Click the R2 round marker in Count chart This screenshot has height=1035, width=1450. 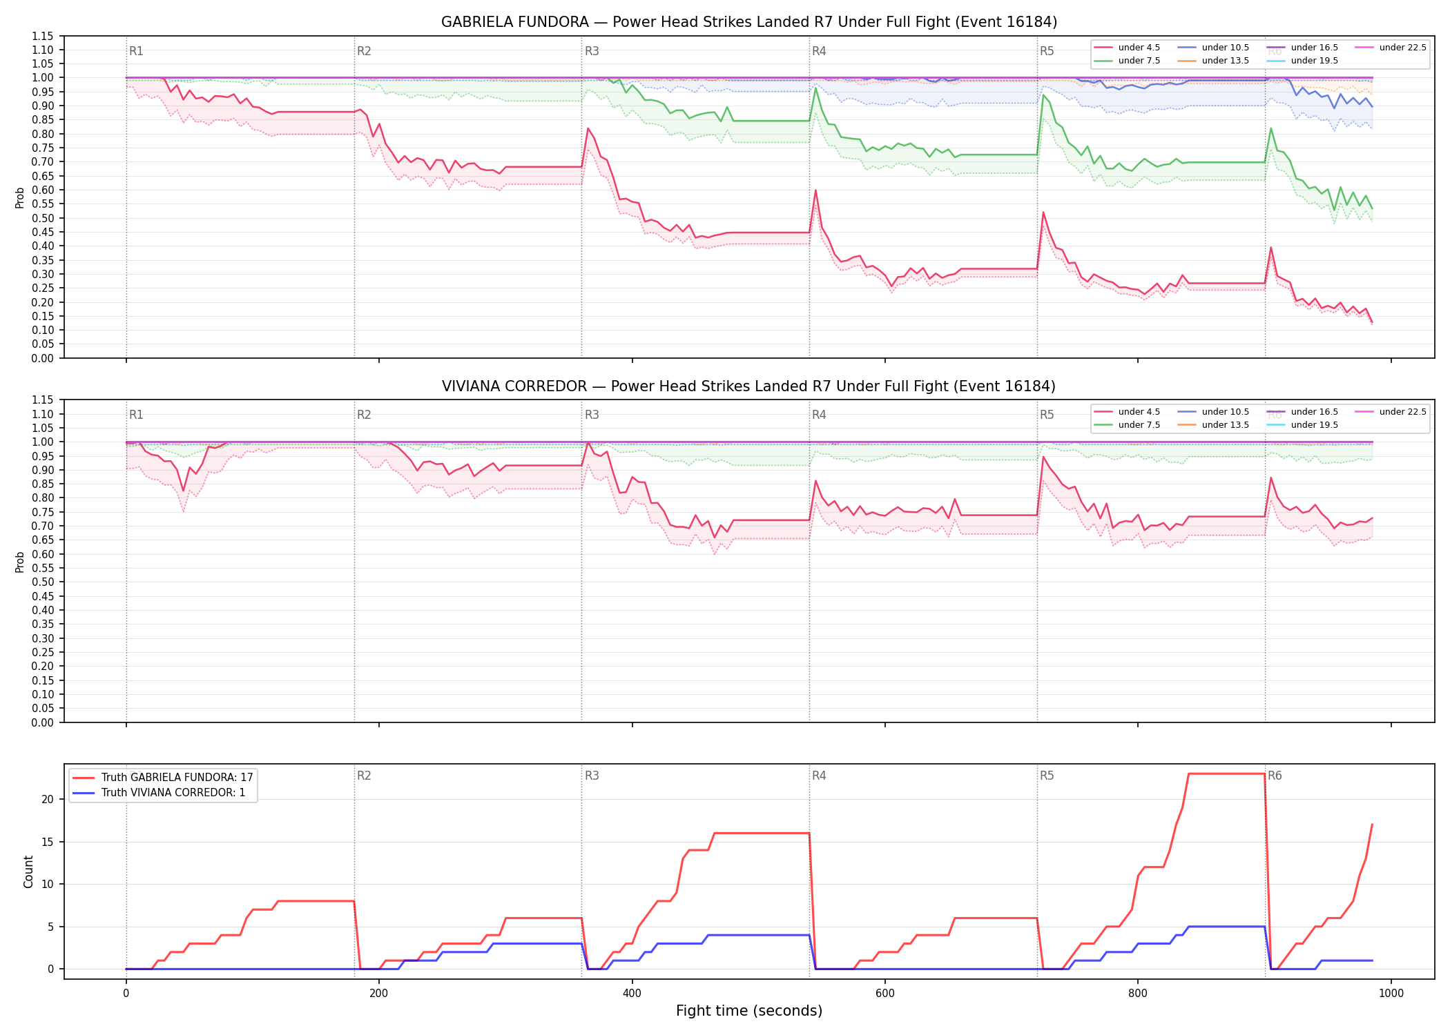[364, 776]
